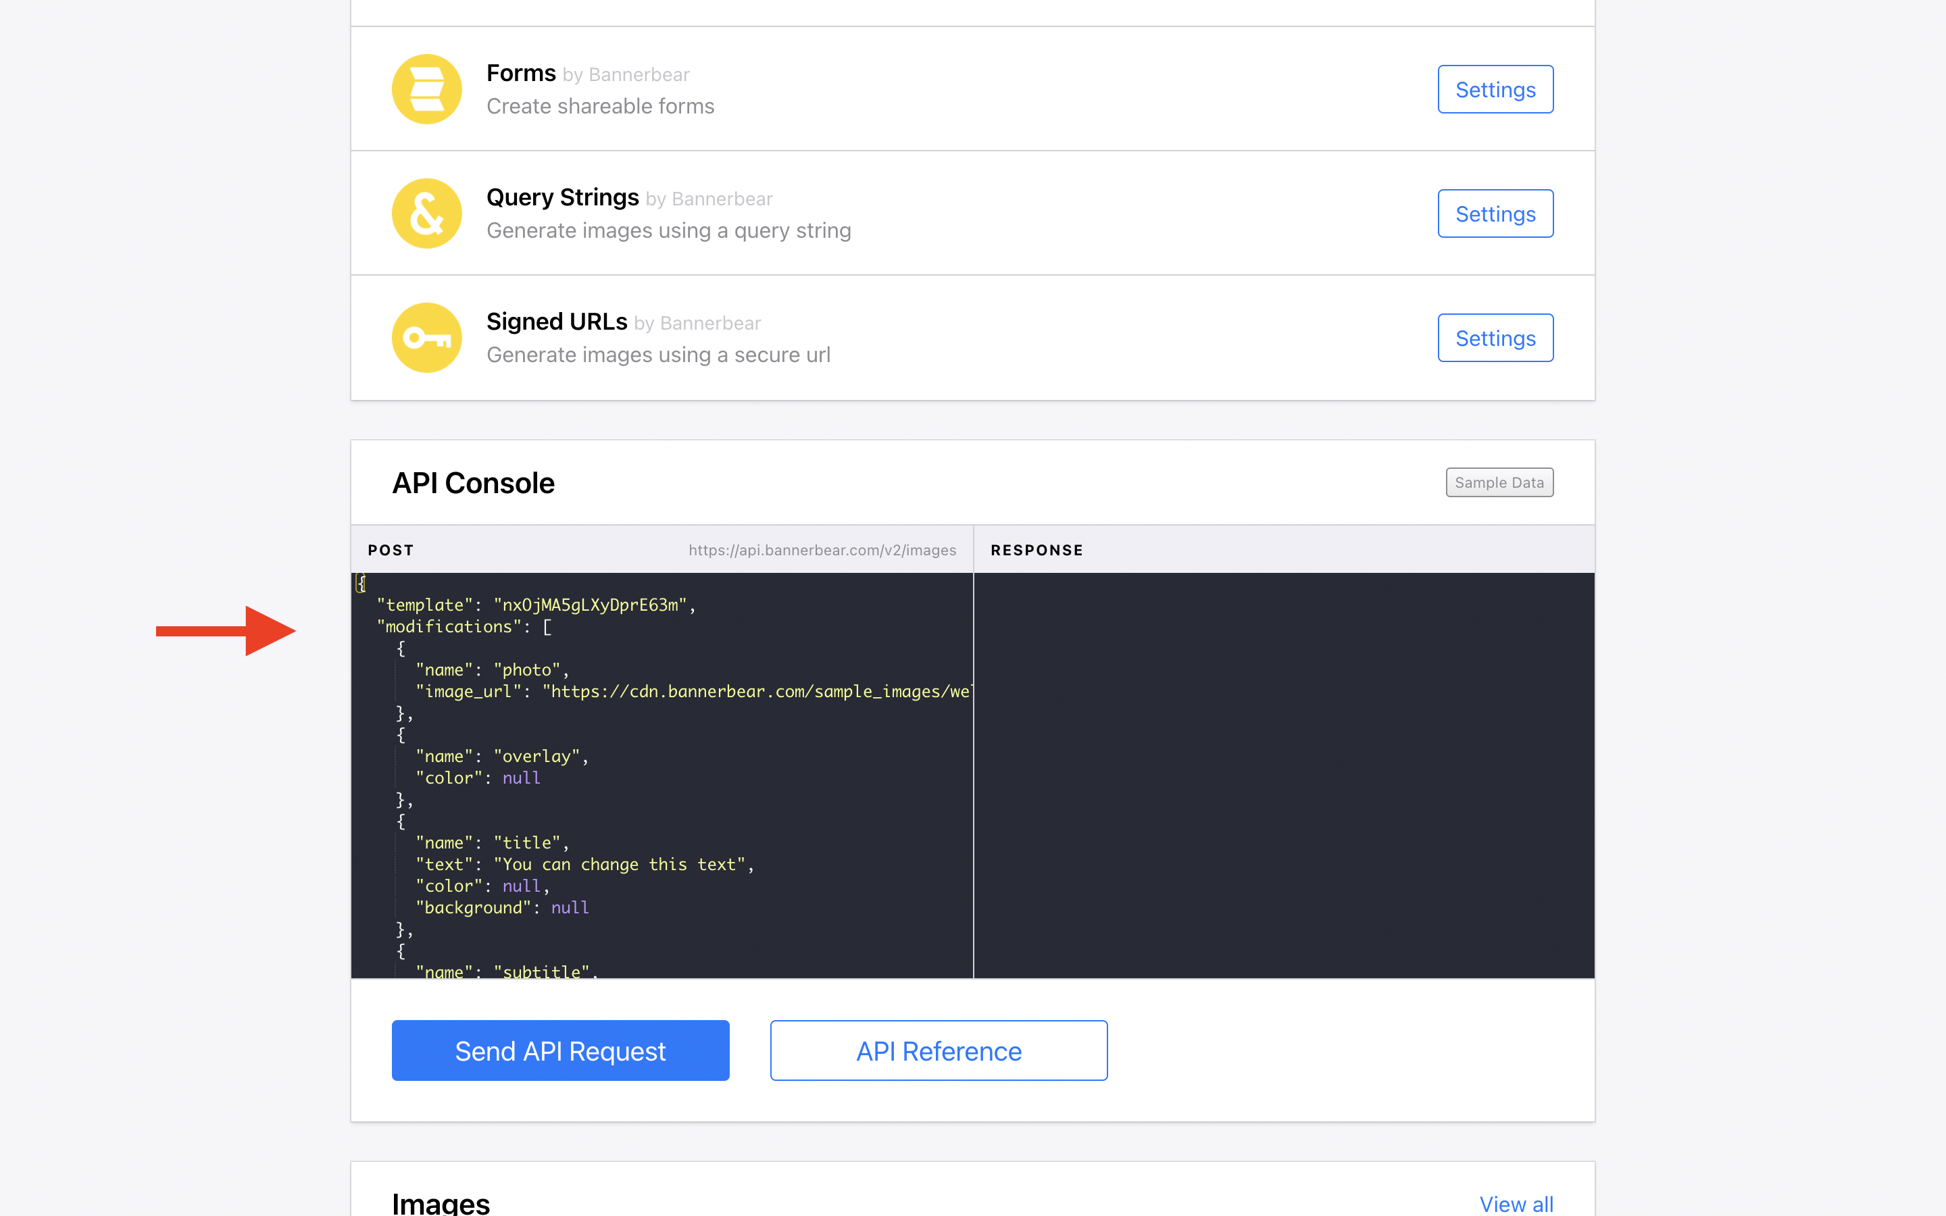Viewport: 1946px width, 1216px height.
Task: Send the API request
Action: (x=559, y=1050)
